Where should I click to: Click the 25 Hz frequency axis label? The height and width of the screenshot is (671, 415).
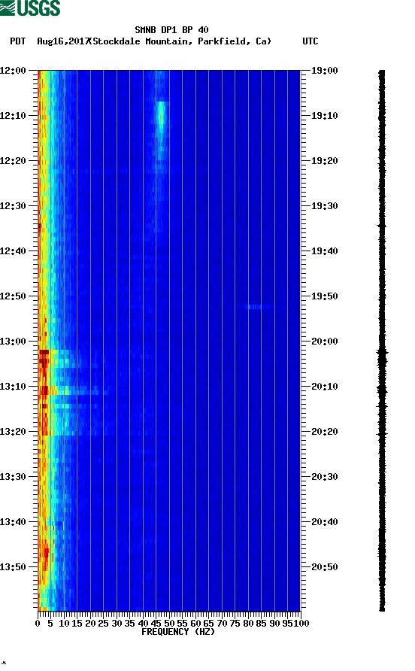pos(104,624)
